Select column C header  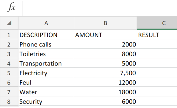click(157, 23)
